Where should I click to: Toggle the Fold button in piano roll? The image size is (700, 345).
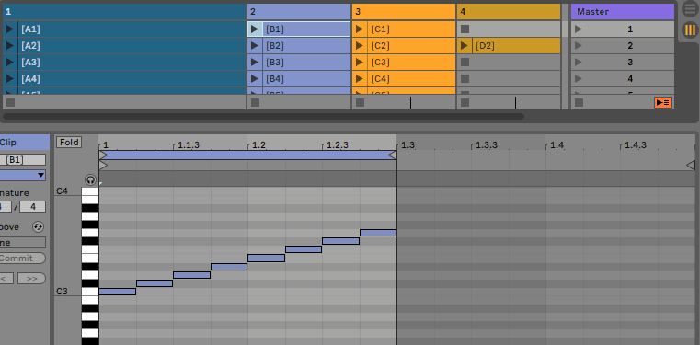[69, 143]
